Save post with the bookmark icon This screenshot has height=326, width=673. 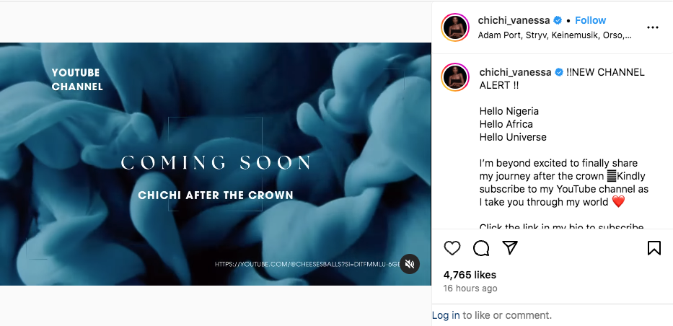click(654, 248)
